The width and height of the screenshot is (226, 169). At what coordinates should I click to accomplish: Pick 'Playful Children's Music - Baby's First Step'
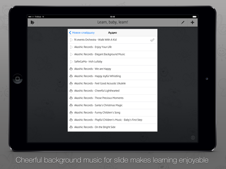pos(113,120)
